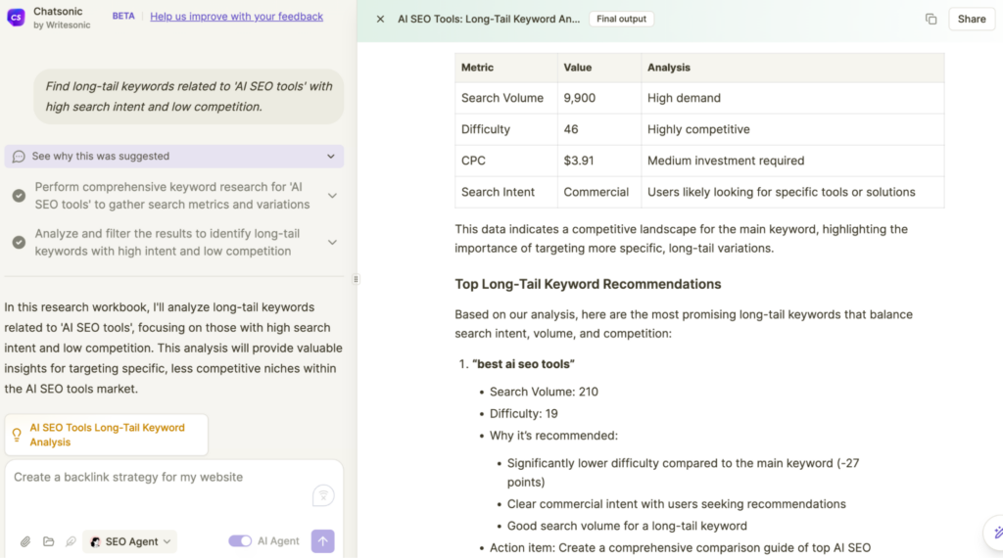Viewport: 1003px width, 558px height.
Task: Expand the comprehensive keyword research step
Action: point(332,196)
